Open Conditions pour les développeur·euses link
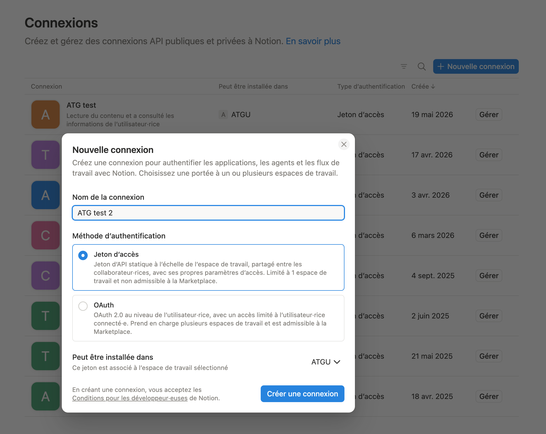546x434 pixels. [x=130, y=398]
